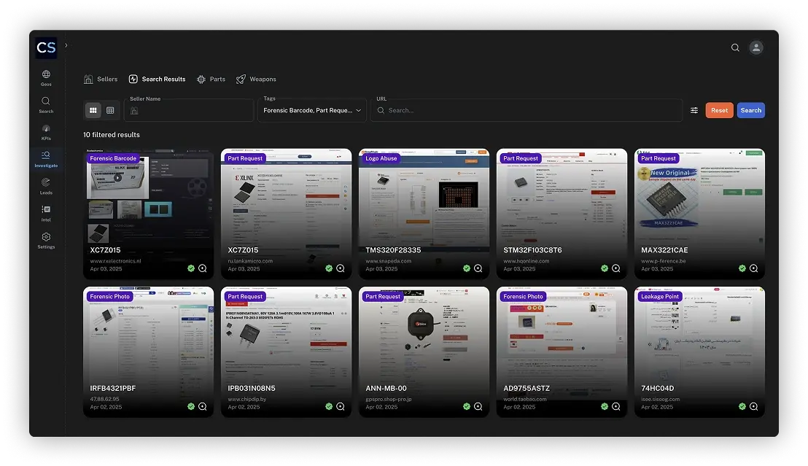Viewport: 808px width, 466px height.
Task: Click the www.chipdip.by URL text
Action: coord(246,400)
